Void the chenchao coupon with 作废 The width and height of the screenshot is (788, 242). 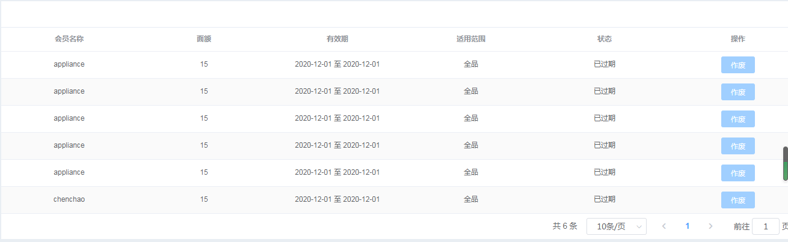(737, 200)
